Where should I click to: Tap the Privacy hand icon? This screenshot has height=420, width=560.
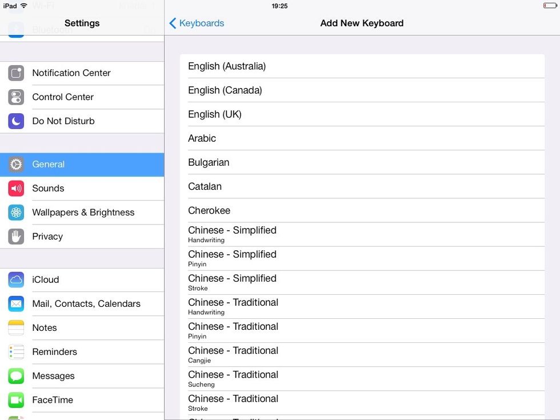(16, 237)
